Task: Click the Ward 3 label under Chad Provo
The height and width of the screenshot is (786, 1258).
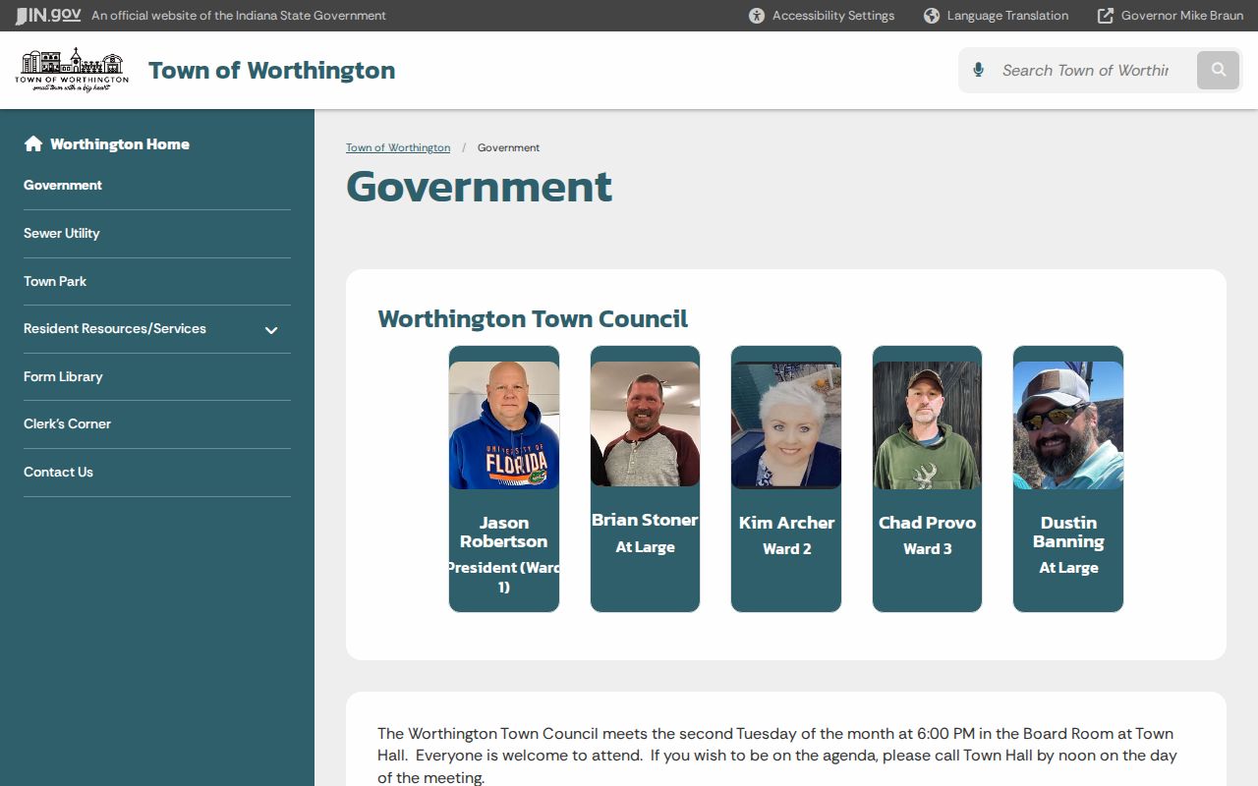Action: point(927,549)
